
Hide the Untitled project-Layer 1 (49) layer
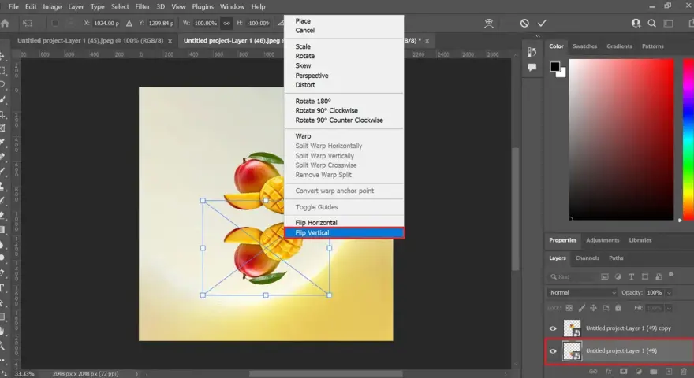click(x=553, y=351)
